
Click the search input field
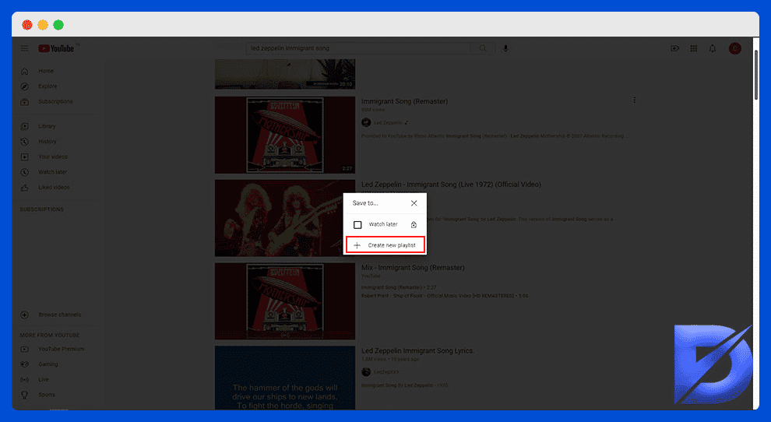(358, 48)
